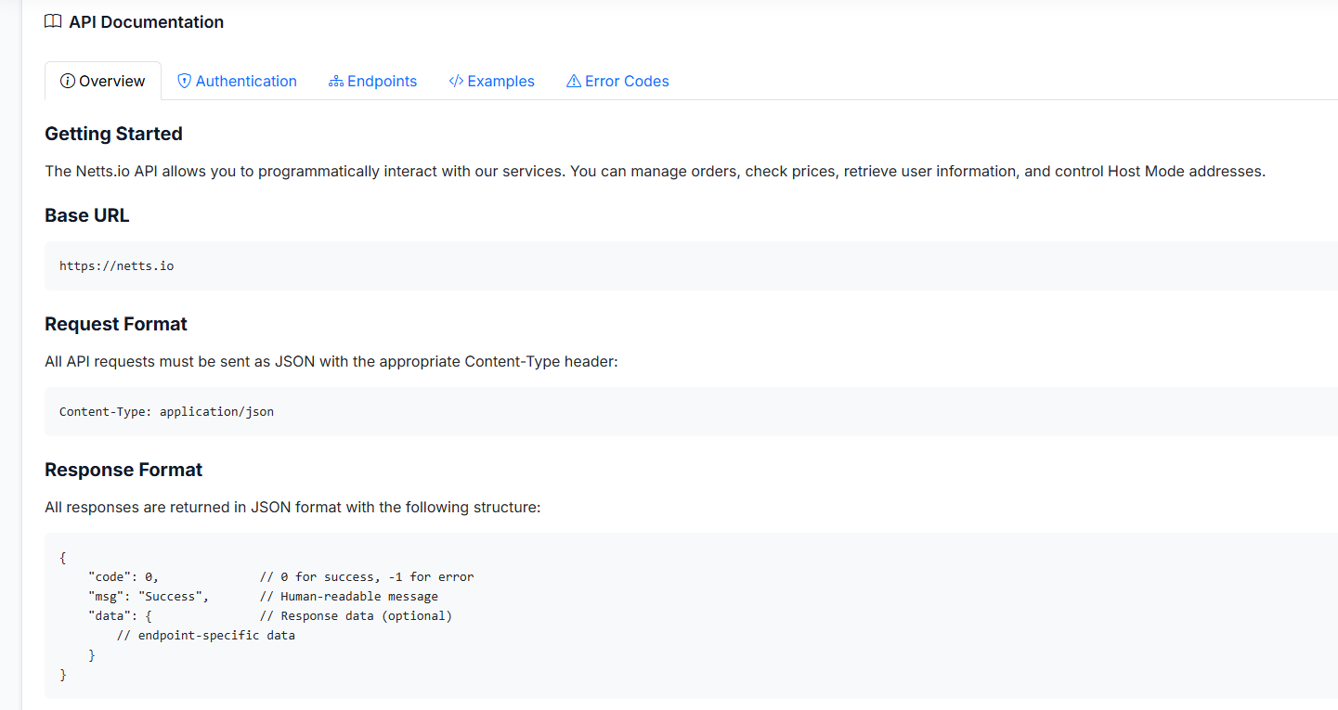
Task: Click the info circle icon on Overview tab
Action: pos(68,82)
